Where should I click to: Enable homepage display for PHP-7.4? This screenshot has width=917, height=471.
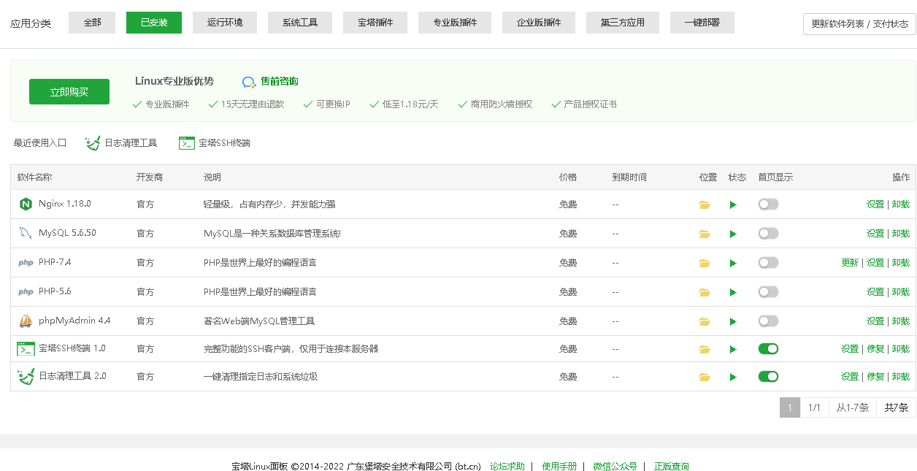(768, 263)
